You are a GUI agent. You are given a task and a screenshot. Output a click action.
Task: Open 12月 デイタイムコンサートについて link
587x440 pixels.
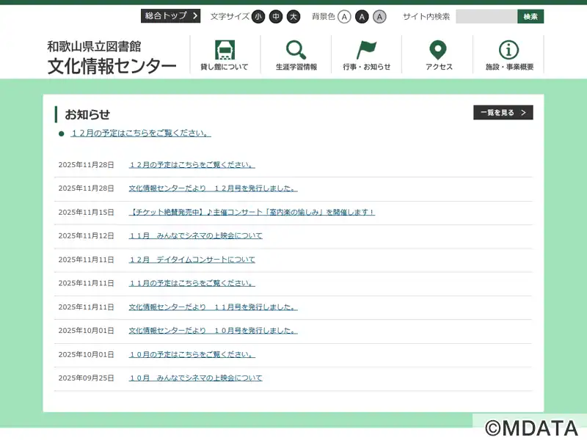(x=192, y=260)
